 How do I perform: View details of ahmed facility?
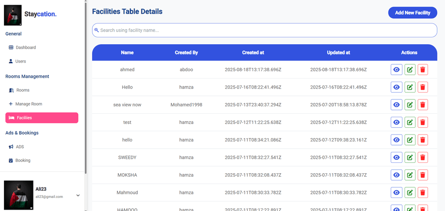pos(396,69)
